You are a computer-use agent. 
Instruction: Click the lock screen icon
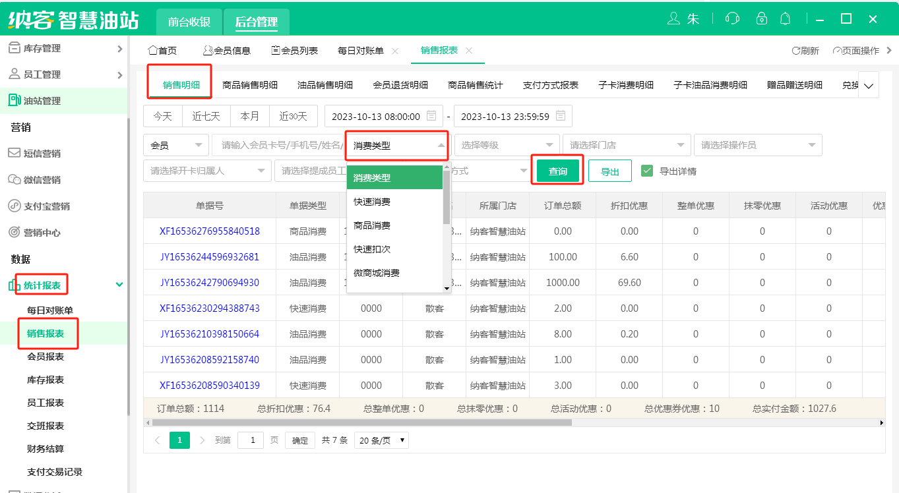tap(761, 20)
